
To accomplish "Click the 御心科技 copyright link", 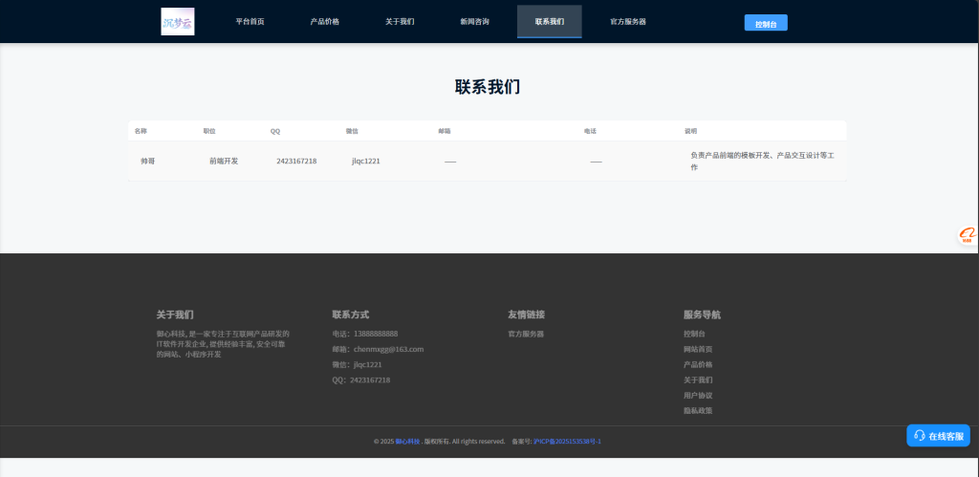I will [407, 442].
